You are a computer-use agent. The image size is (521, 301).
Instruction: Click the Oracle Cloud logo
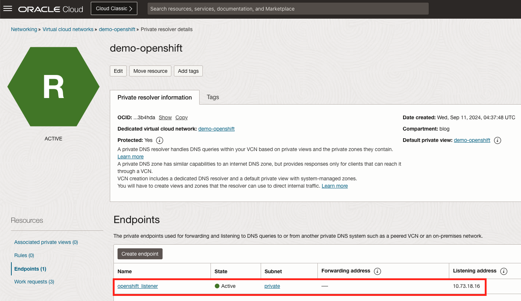point(51,9)
